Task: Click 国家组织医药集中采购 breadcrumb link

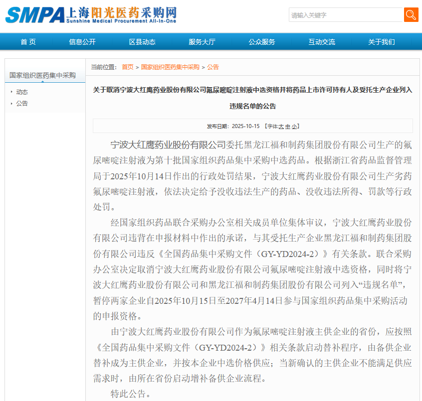Action: [170, 67]
